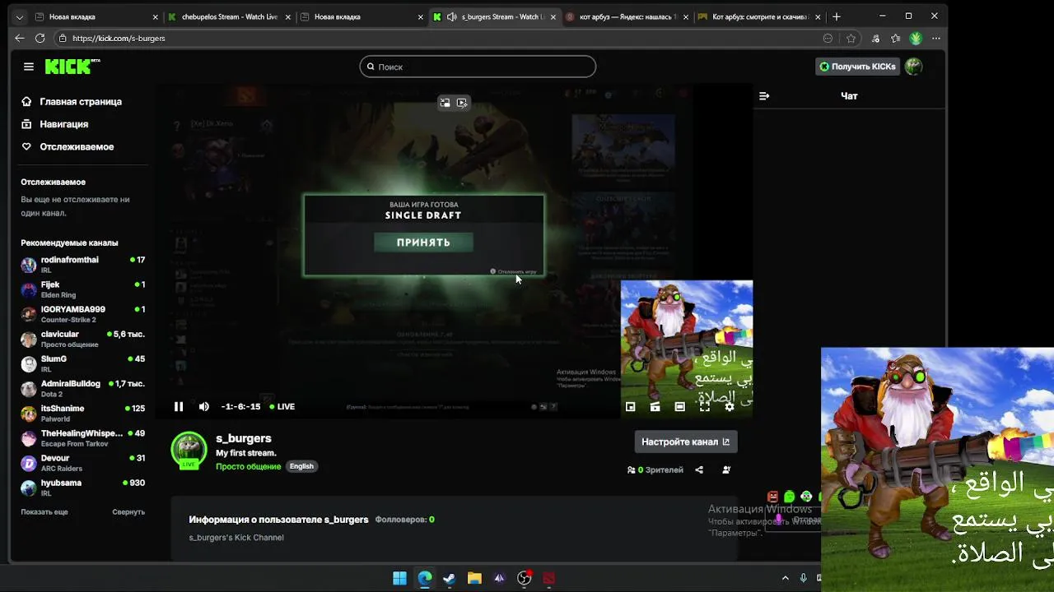
Task: Click ПРИНЯТЬ in the streamed game dialog
Action: 423,243
